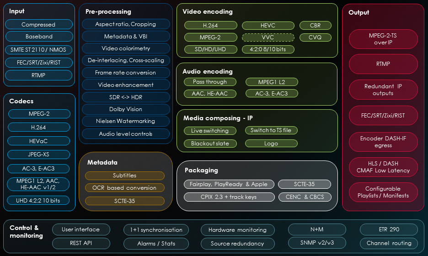The height and width of the screenshot is (256, 428).
Task: Click the HEVC video encoding pill
Action: tap(268, 26)
